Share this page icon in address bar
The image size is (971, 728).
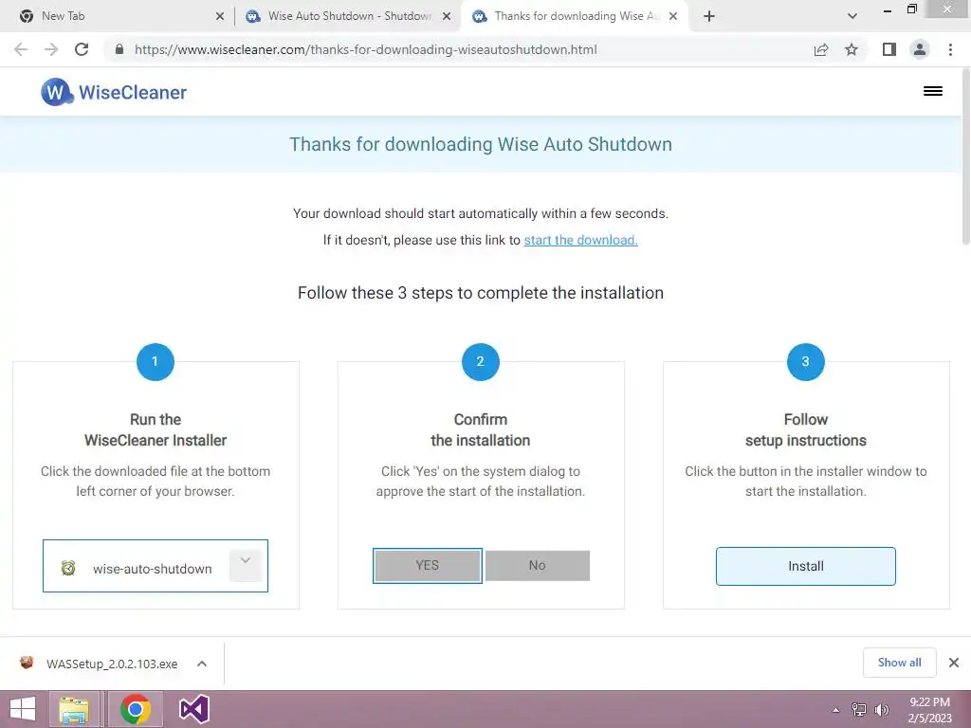821,49
